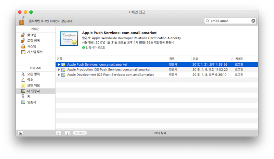Click the yellow minimize window button
The height and width of the screenshot is (159, 274).
coord(25,12)
